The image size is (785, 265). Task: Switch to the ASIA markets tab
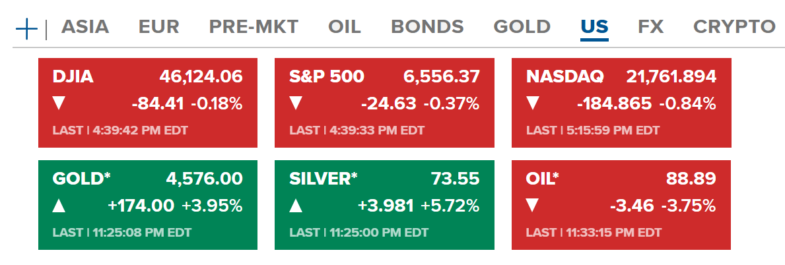click(x=85, y=27)
